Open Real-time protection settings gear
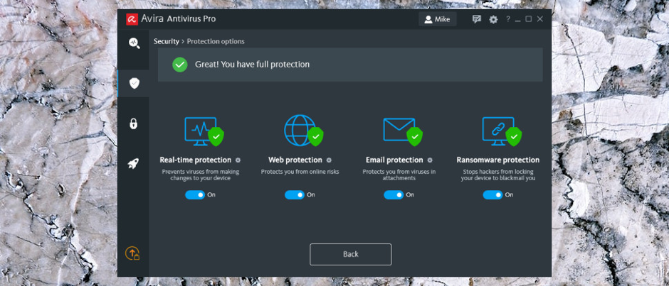Viewport: 669px width, 286px height. pos(238,160)
